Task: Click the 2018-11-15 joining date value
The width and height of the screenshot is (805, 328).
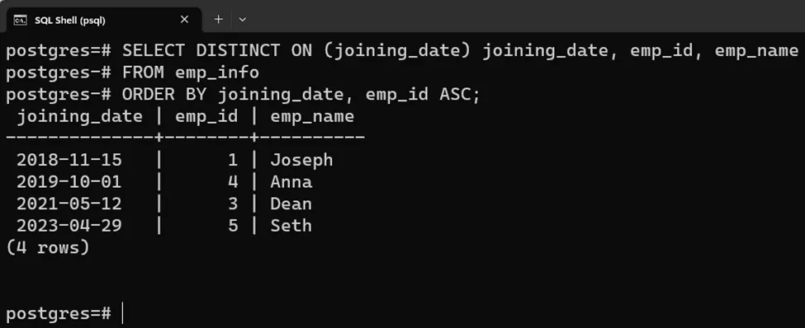Action: pyautogui.click(x=69, y=161)
